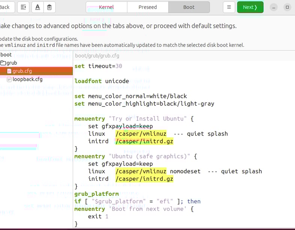Collapse the grub folder
The image size is (295, 230).
3,63
